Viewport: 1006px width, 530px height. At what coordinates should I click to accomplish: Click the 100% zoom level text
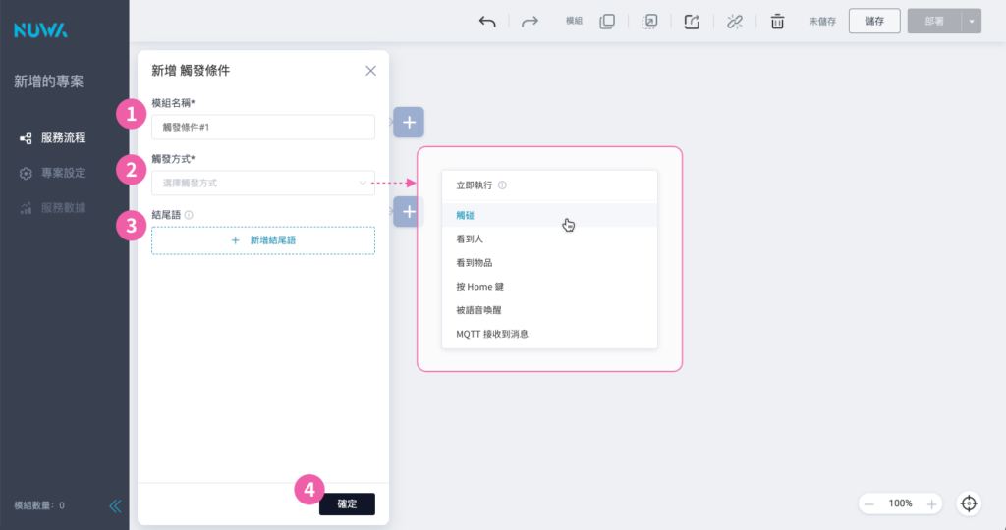[900, 503]
